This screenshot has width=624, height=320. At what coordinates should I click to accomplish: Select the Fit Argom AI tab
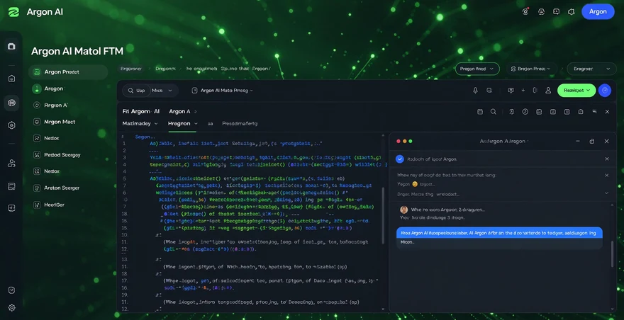click(141, 111)
